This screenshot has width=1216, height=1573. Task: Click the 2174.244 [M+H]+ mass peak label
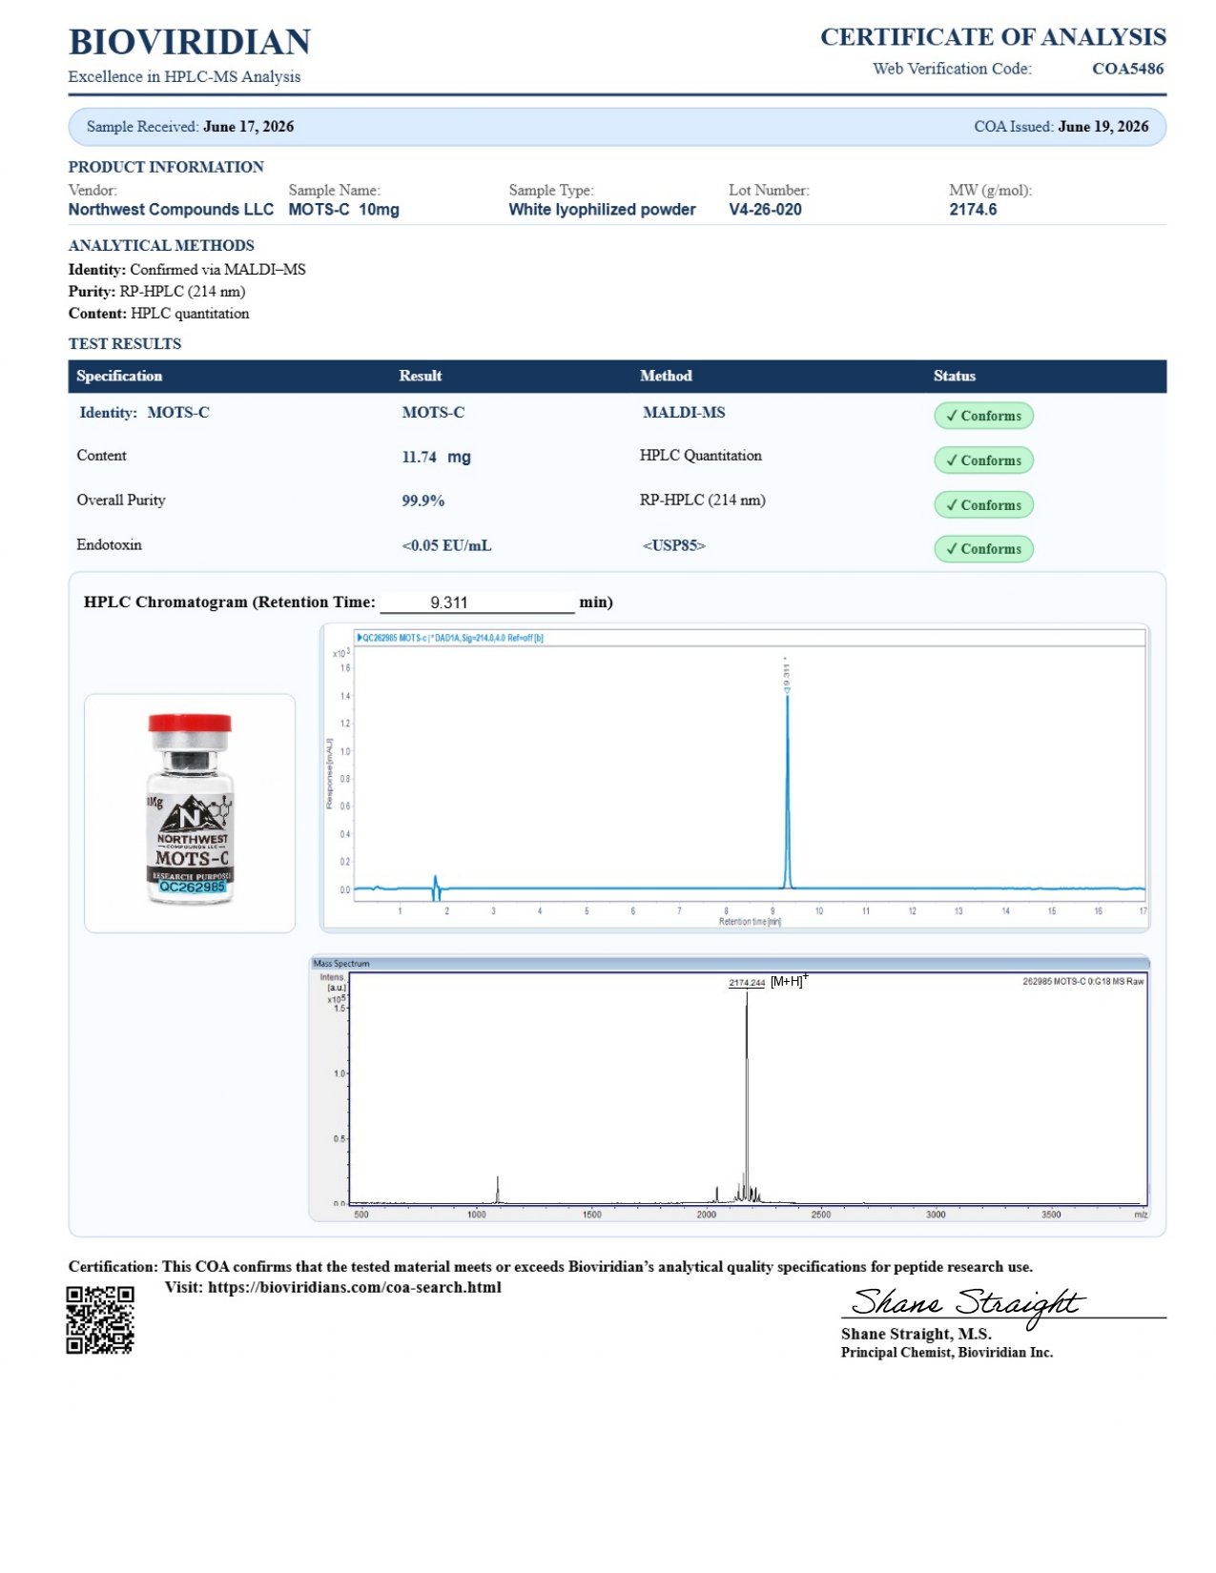click(x=769, y=982)
